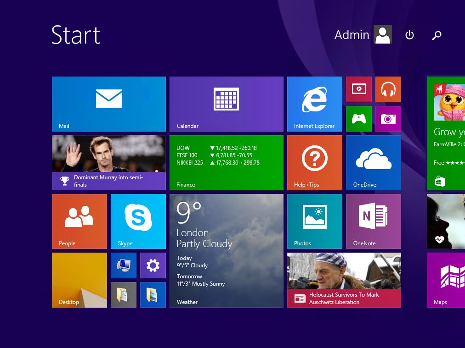
Task: Open the Mail tile
Action: 108,104
